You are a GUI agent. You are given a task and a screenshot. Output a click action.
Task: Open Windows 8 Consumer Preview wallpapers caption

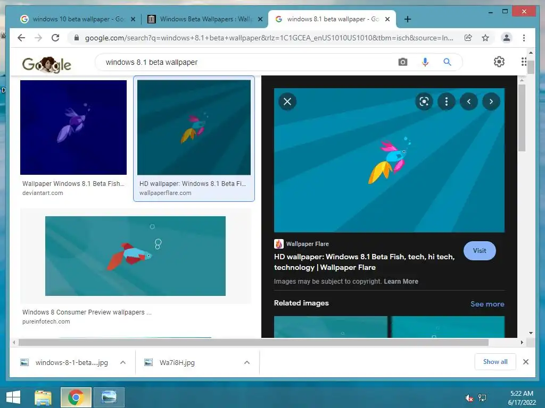tap(87, 312)
